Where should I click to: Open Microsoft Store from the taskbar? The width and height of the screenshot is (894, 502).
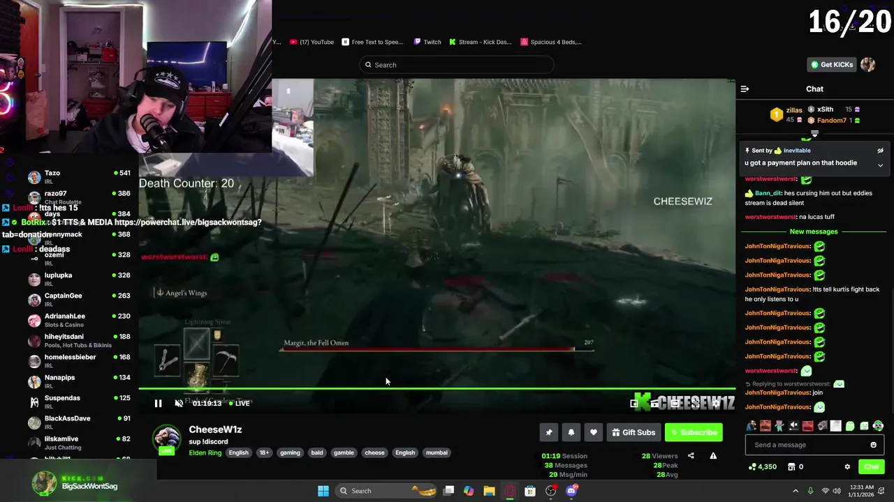pos(530,491)
